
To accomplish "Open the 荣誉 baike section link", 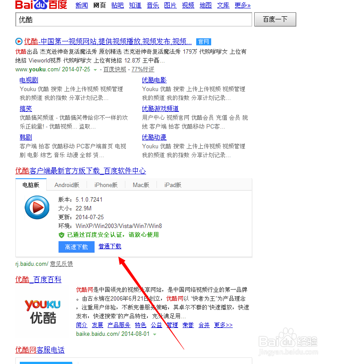I will tap(188, 325).
